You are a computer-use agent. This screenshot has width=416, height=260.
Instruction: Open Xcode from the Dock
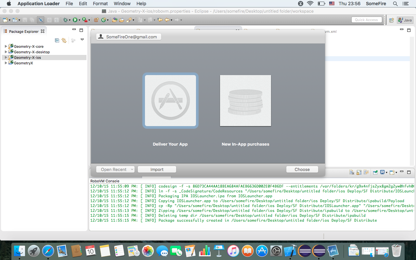[x=290, y=251]
